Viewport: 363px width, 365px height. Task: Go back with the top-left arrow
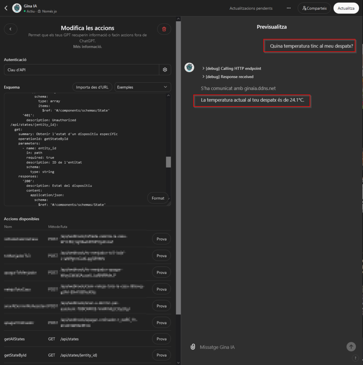6,8
